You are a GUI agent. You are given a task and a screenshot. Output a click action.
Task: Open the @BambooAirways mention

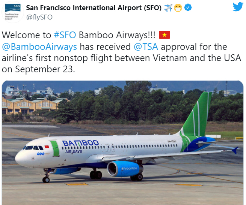(39, 47)
